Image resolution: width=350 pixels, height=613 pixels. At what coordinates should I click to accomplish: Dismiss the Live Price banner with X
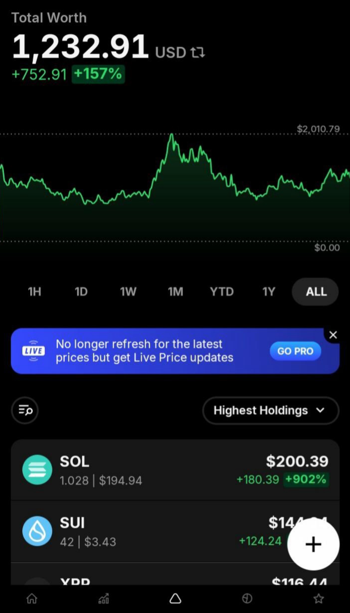tap(333, 335)
